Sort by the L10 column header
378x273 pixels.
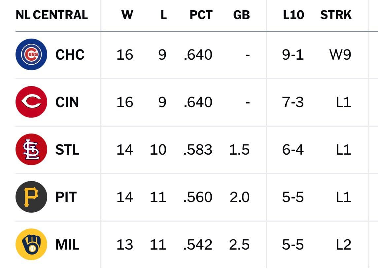point(293,15)
